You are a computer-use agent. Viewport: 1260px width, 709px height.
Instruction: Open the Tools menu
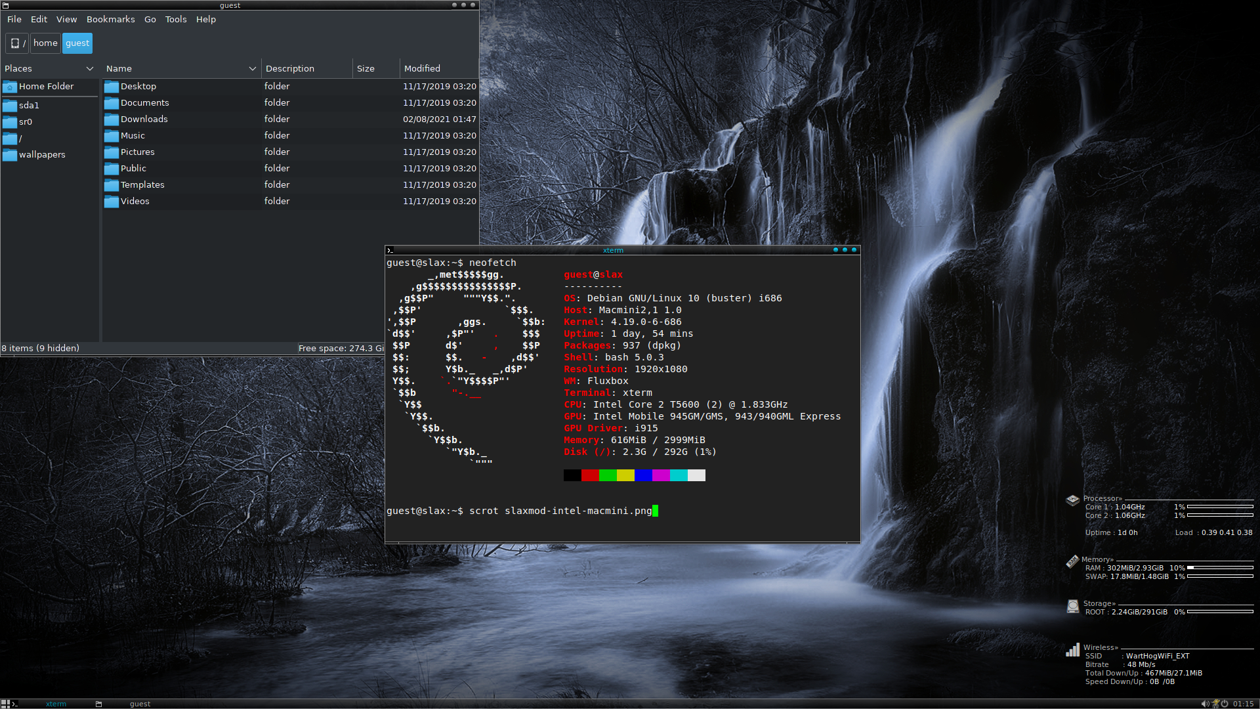point(175,19)
